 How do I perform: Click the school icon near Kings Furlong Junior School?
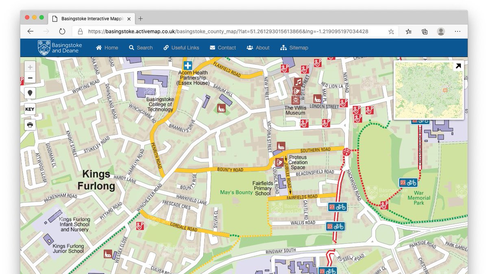click(x=108, y=255)
